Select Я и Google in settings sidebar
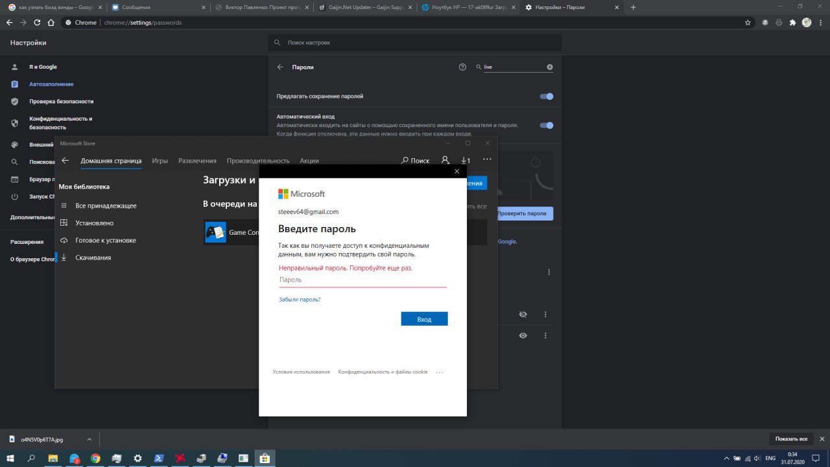This screenshot has width=830, height=467. 43,67
